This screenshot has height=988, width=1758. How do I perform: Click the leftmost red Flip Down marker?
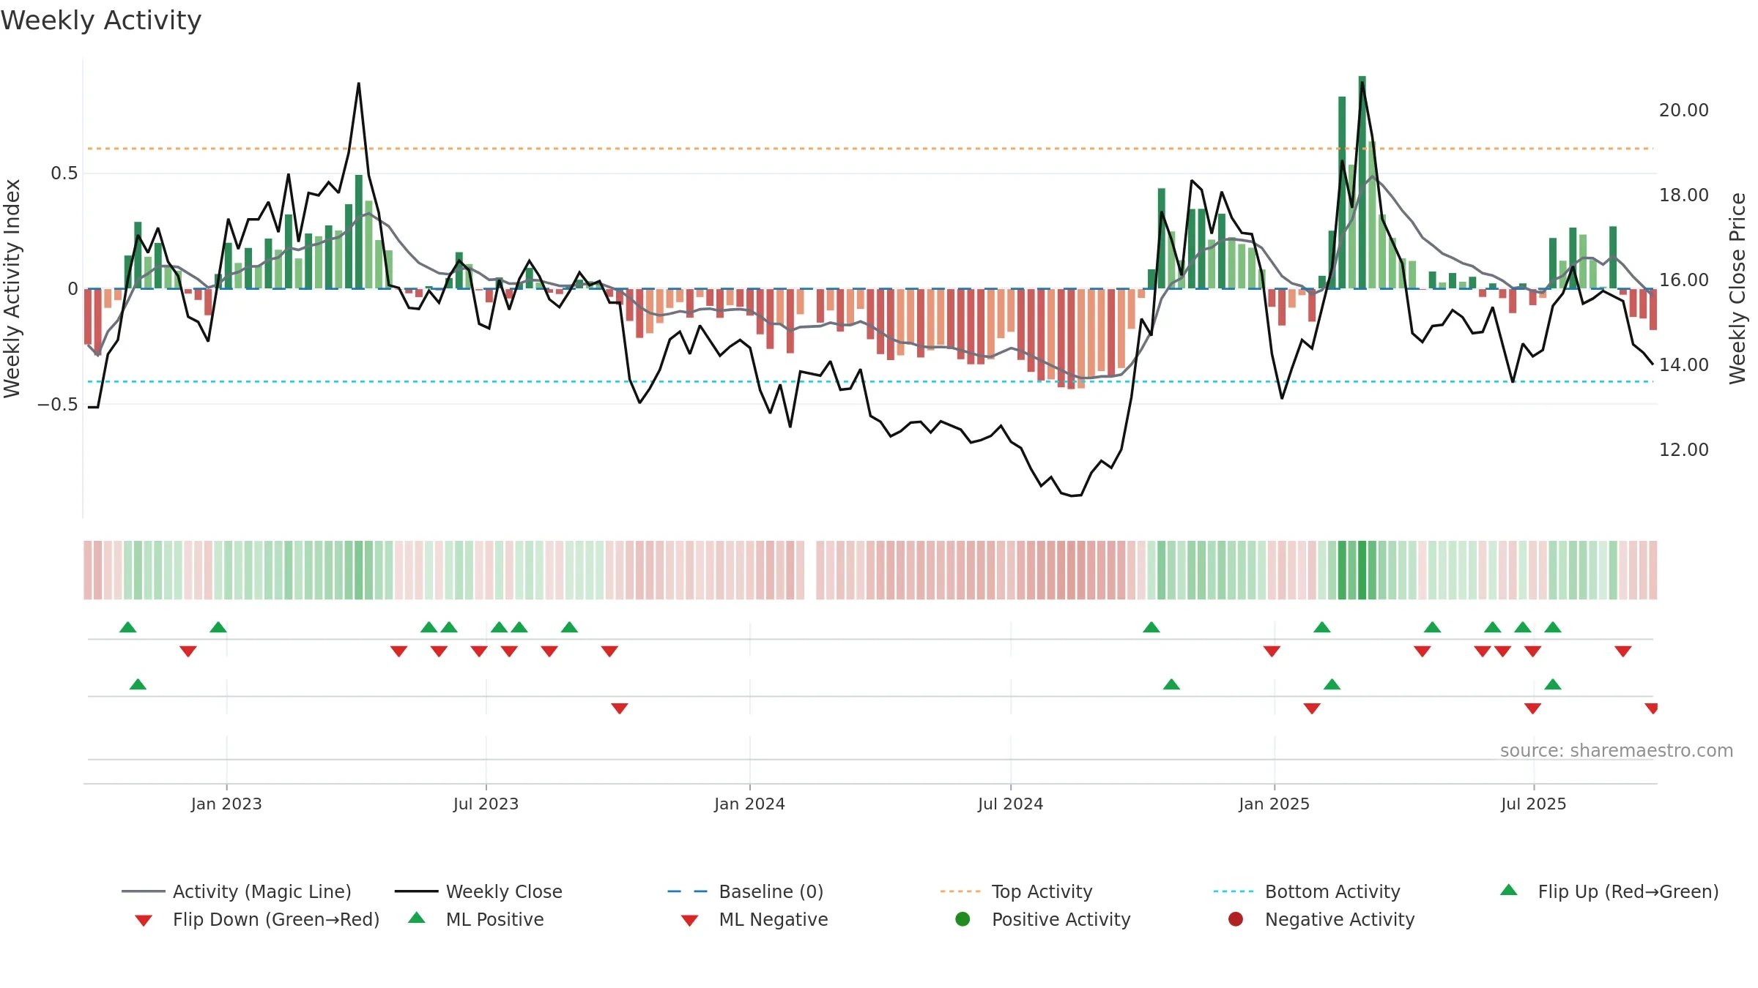(188, 651)
